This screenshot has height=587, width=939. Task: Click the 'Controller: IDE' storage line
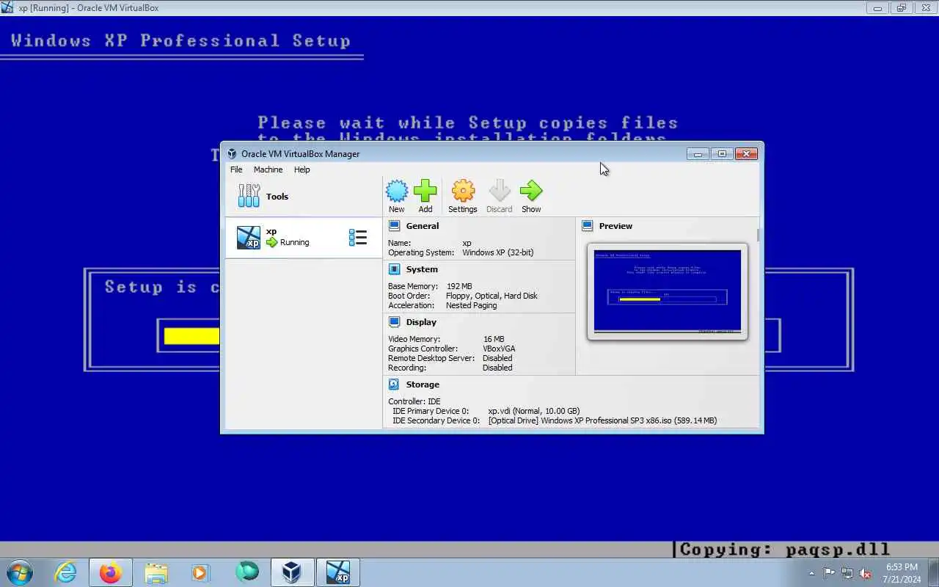(414, 401)
